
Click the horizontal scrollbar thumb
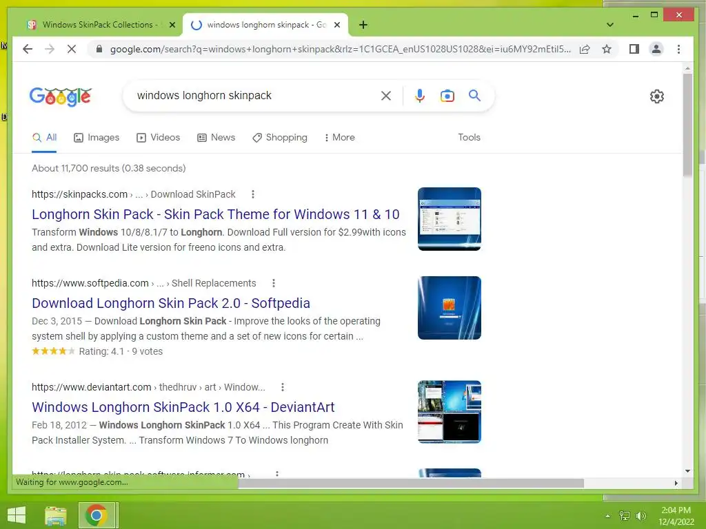click(x=411, y=483)
